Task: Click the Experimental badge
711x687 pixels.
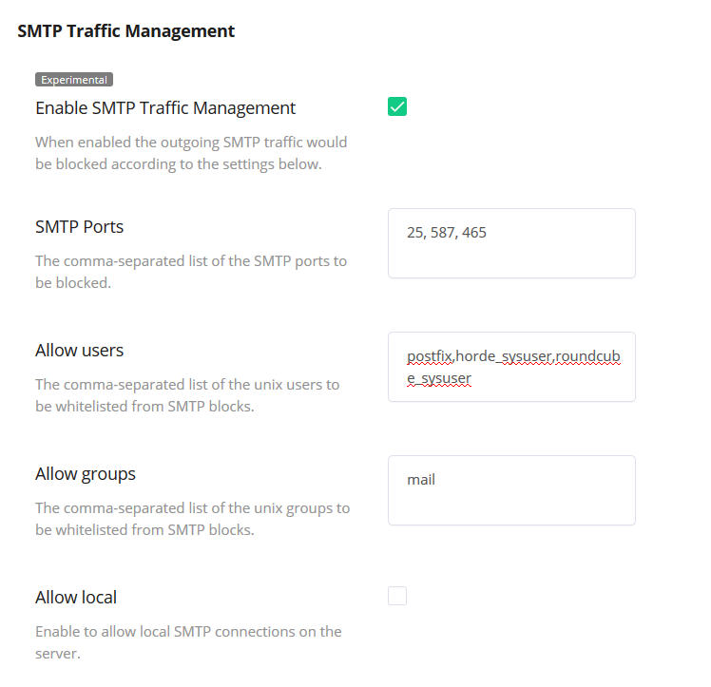Action: (74, 80)
